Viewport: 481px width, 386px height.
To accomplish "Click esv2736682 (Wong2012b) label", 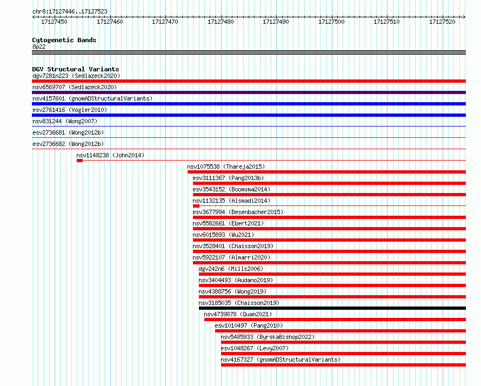I will tap(68, 144).
